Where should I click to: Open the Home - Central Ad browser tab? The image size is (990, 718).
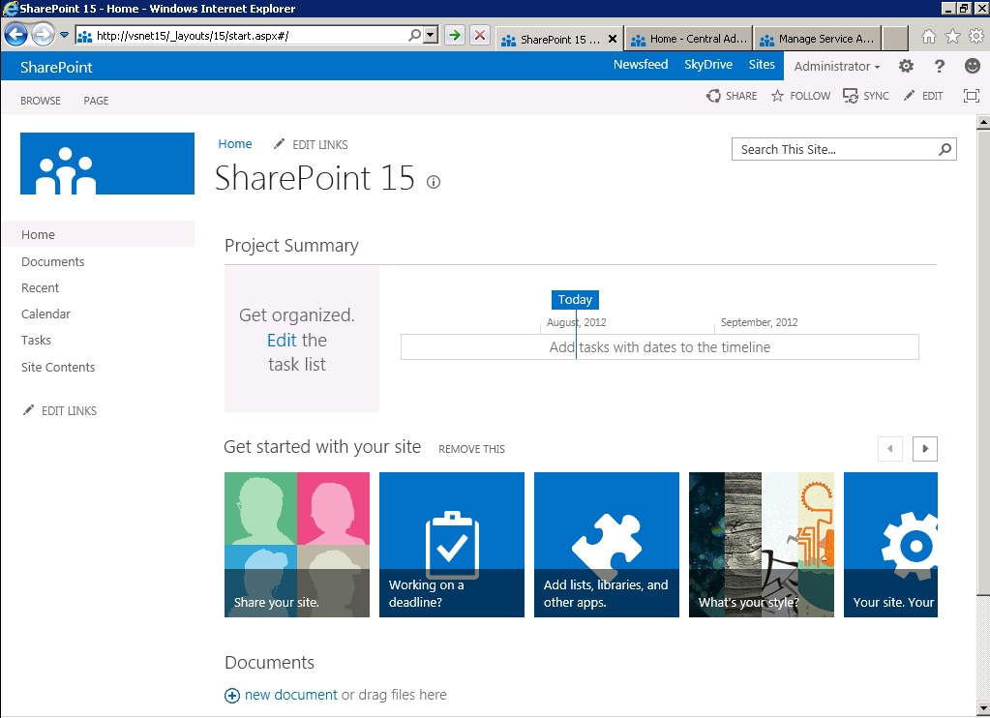pos(688,39)
